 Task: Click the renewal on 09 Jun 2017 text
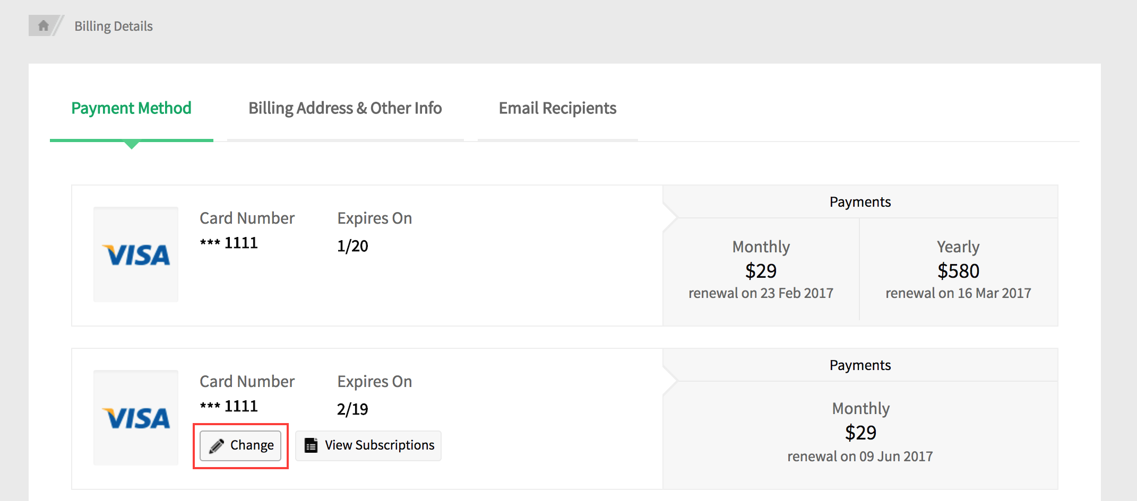coord(860,456)
